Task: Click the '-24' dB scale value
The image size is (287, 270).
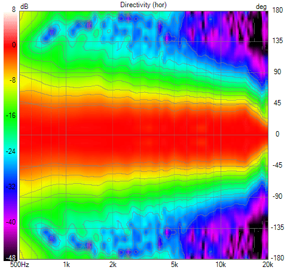Action: click(x=11, y=151)
